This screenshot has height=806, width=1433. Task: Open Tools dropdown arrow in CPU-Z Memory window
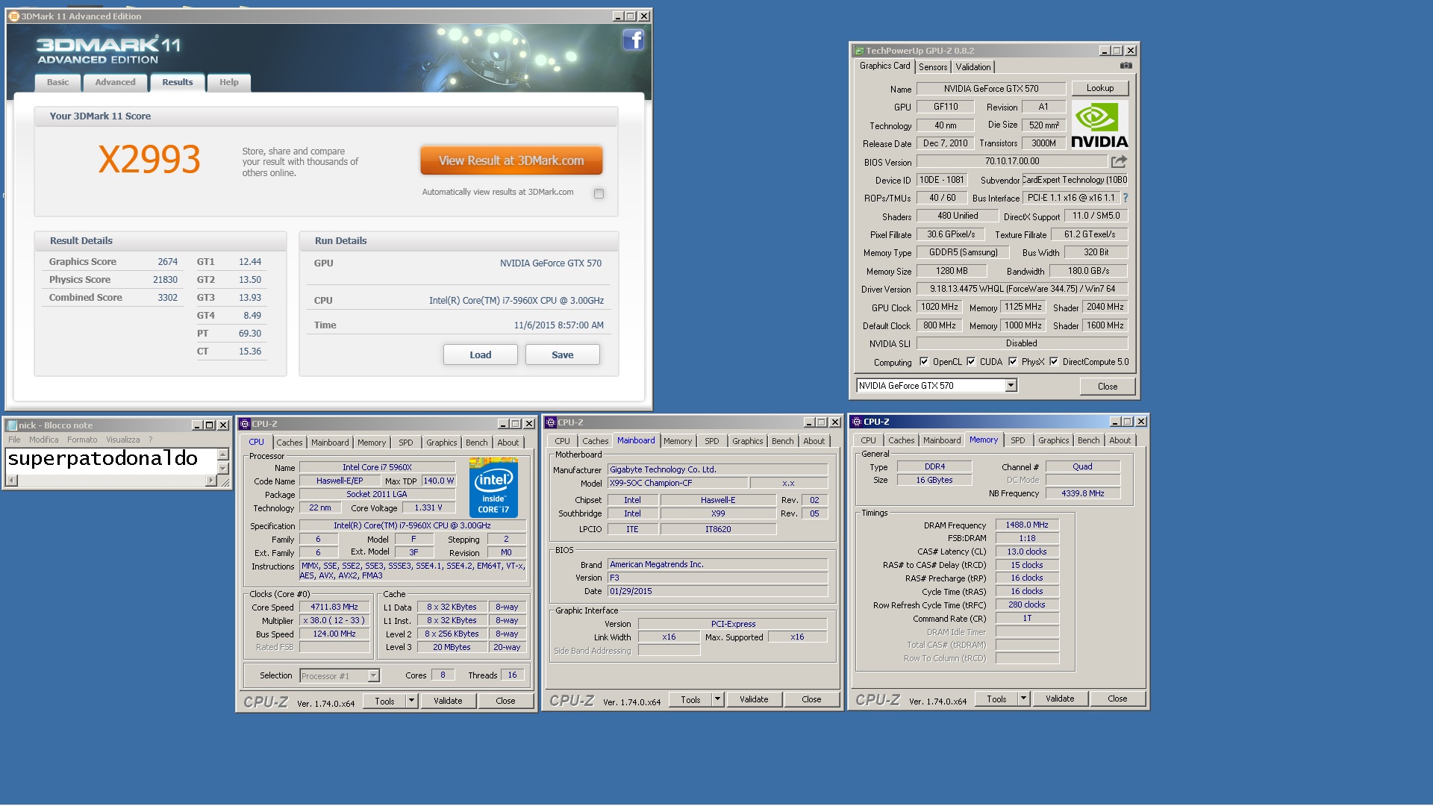pos(1023,699)
